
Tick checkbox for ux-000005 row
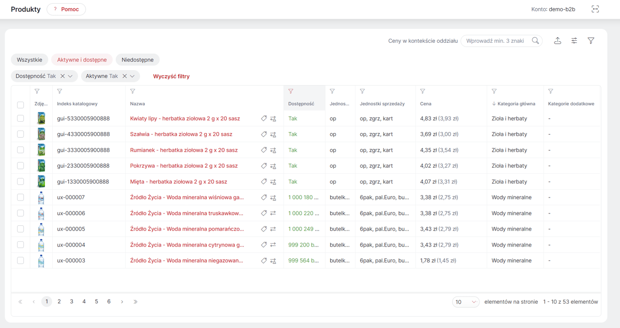tap(21, 229)
